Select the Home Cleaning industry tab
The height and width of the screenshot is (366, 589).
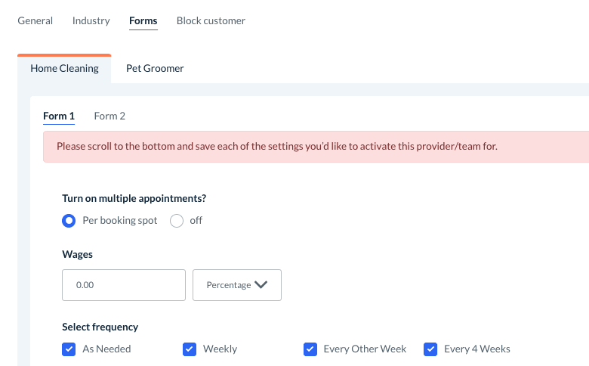pos(64,68)
